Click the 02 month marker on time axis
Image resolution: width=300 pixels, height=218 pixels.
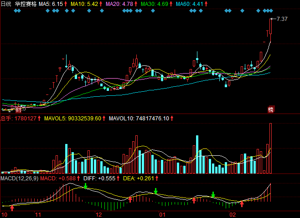[233, 214]
